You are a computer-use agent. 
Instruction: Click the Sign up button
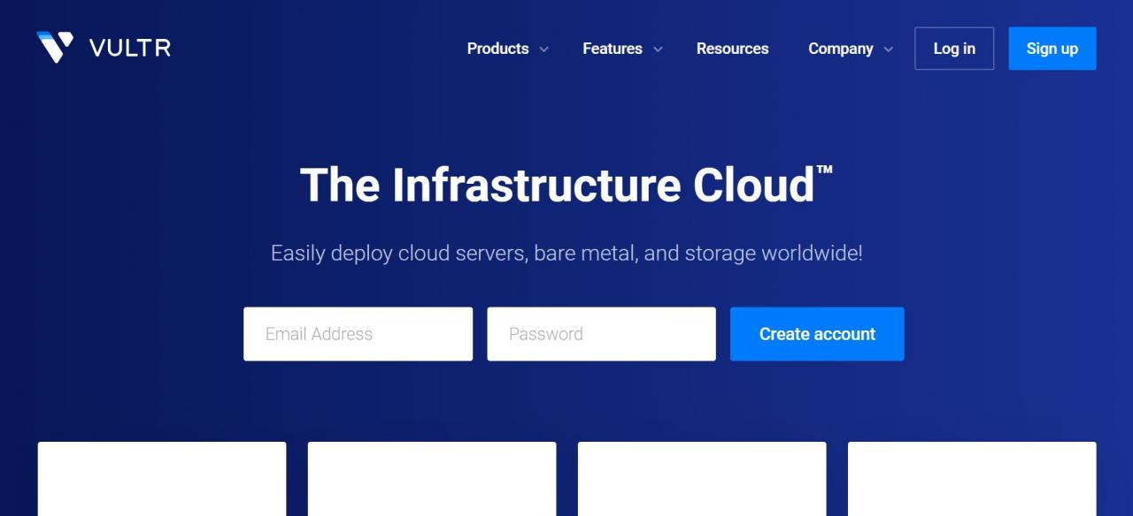(1052, 49)
